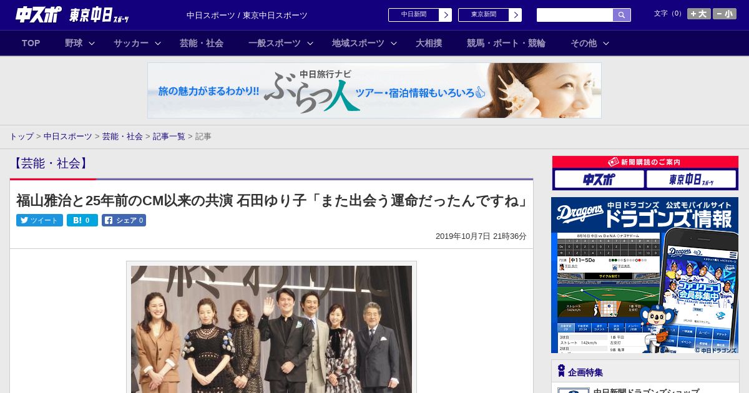Screen dimensions: 749x393
Task: Open the 競馬・ボート・競輪 menu item
Action: (x=506, y=43)
